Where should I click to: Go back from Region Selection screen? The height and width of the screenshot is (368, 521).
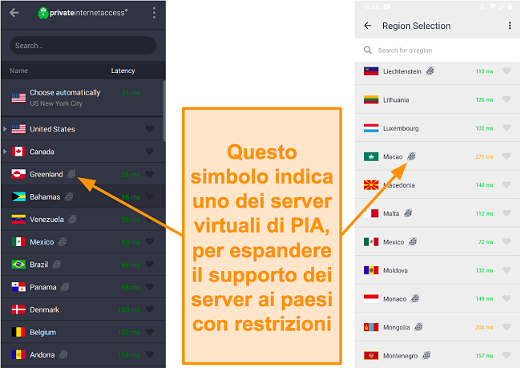click(367, 26)
